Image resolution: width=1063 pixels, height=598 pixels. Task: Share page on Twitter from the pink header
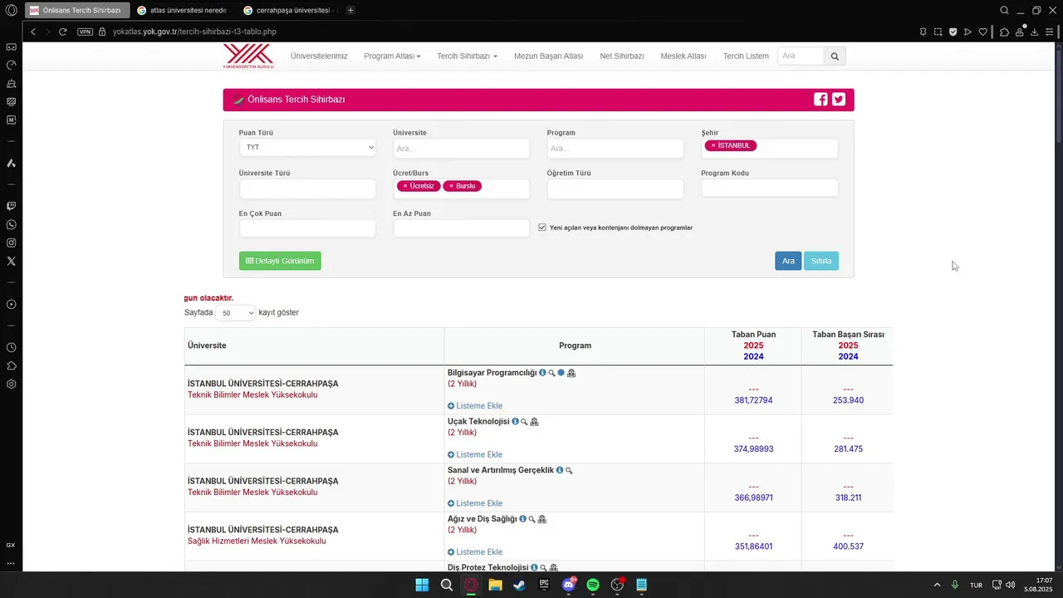(x=839, y=100)
